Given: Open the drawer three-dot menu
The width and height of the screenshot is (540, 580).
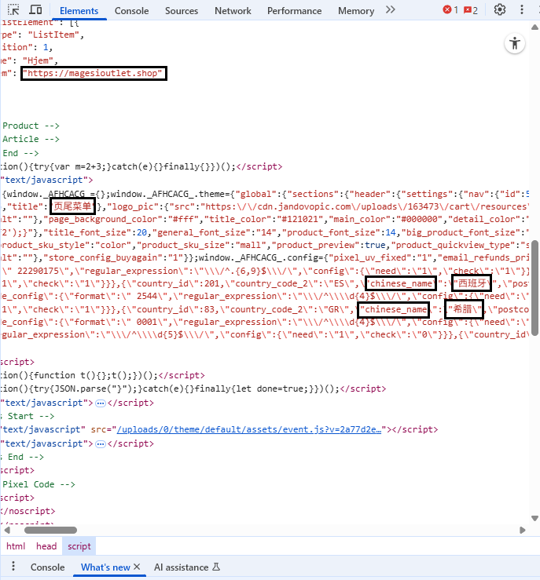Looking at the screenshot, I should [x=13, y=566].
